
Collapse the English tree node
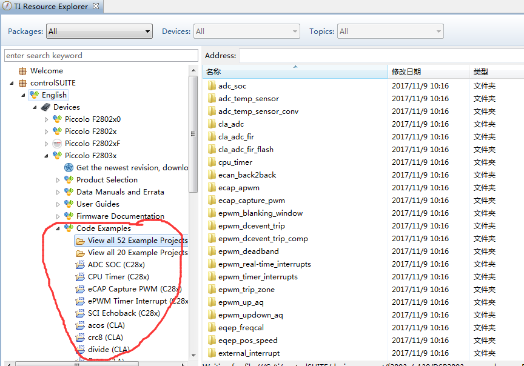click(x=23, y=95)
